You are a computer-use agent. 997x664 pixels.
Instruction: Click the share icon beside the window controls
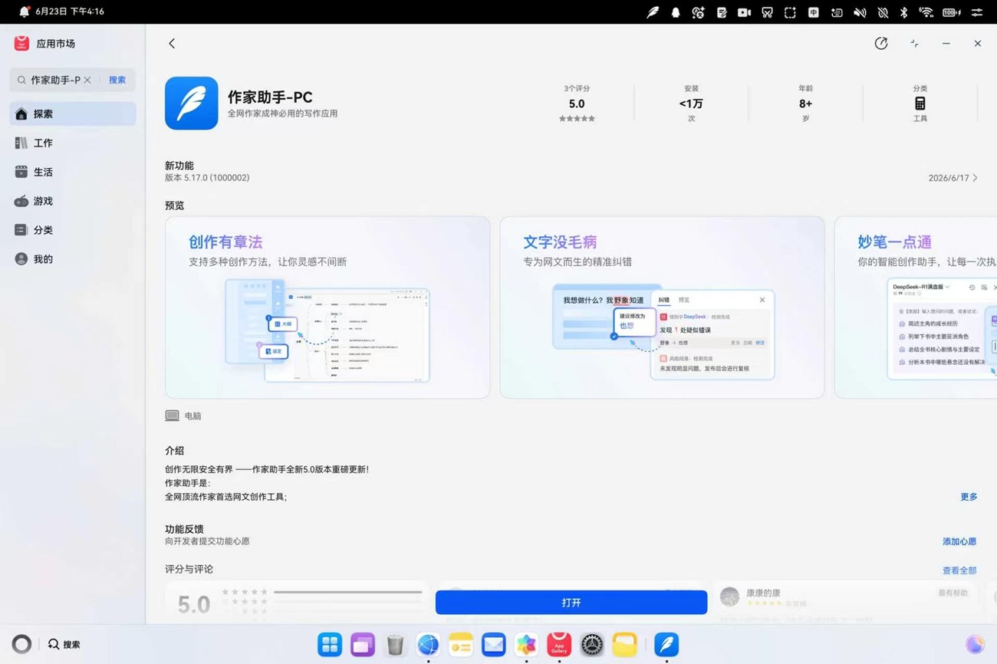point(881,44)
